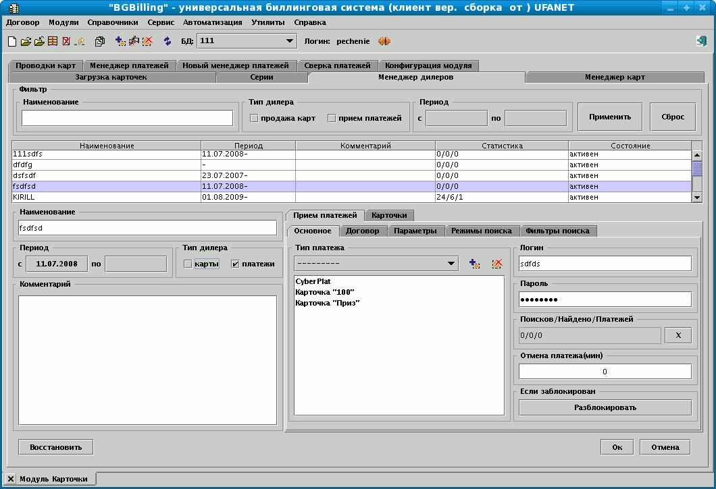This screenshot has height=489, width=716.
Task: Enable the 'продажа карт' checkbox in filter
Action: tap(255, 117)
